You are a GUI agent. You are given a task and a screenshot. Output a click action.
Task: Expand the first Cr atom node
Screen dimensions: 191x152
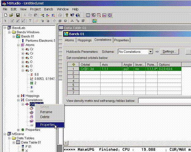coord(23,49)
